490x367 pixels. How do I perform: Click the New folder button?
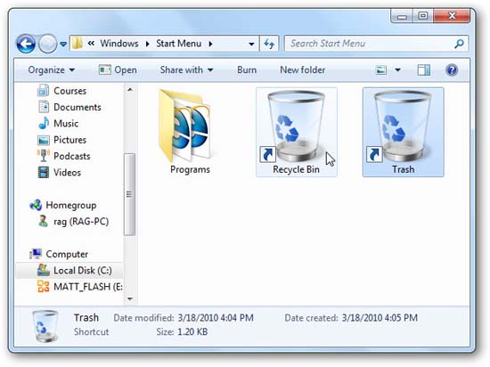[303, 70]
